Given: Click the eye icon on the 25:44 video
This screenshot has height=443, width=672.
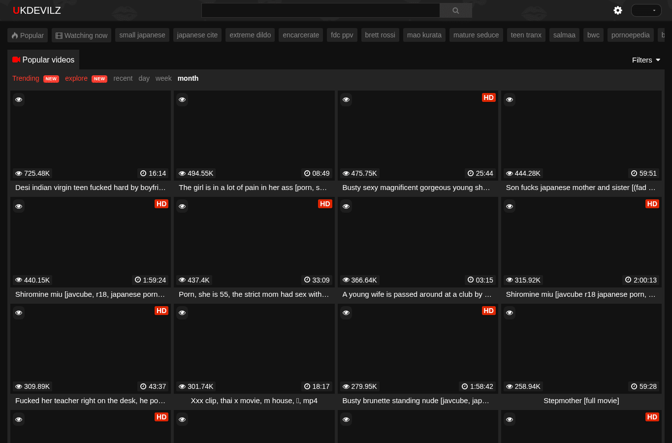Looking at the screenshot, I should coord(346,99).
